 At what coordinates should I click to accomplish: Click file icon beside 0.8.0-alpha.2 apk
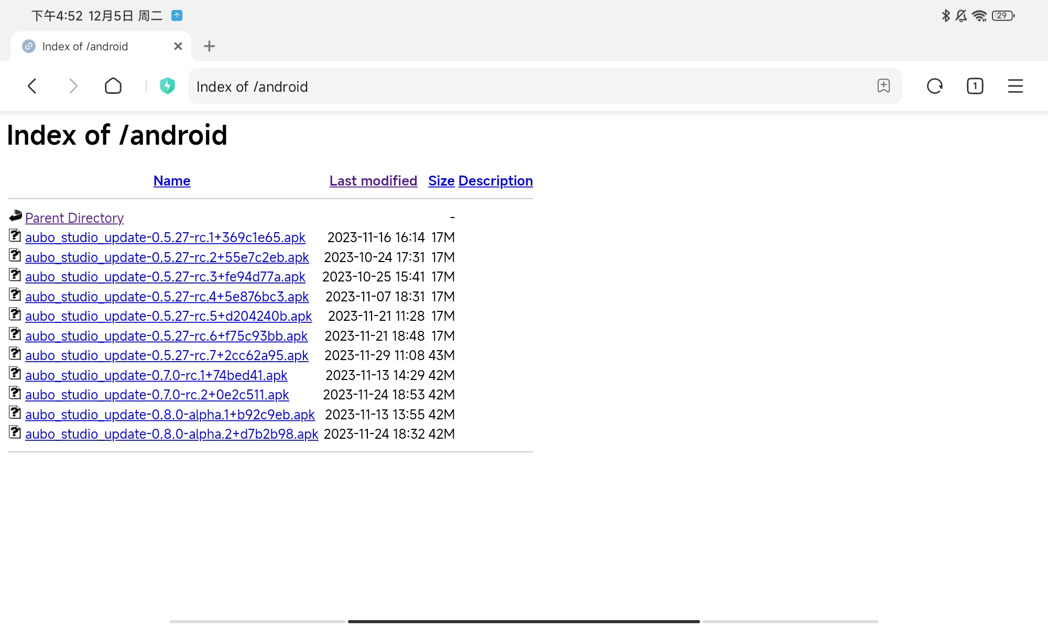[x=15, y=432]
